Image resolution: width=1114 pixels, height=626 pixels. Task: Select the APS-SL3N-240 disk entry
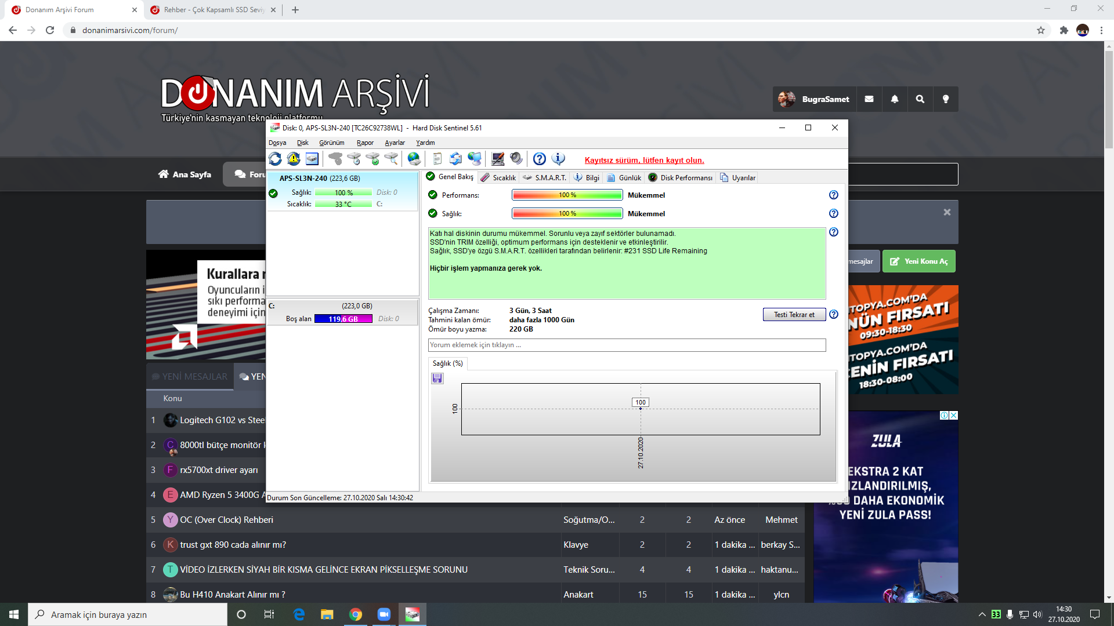342,191
